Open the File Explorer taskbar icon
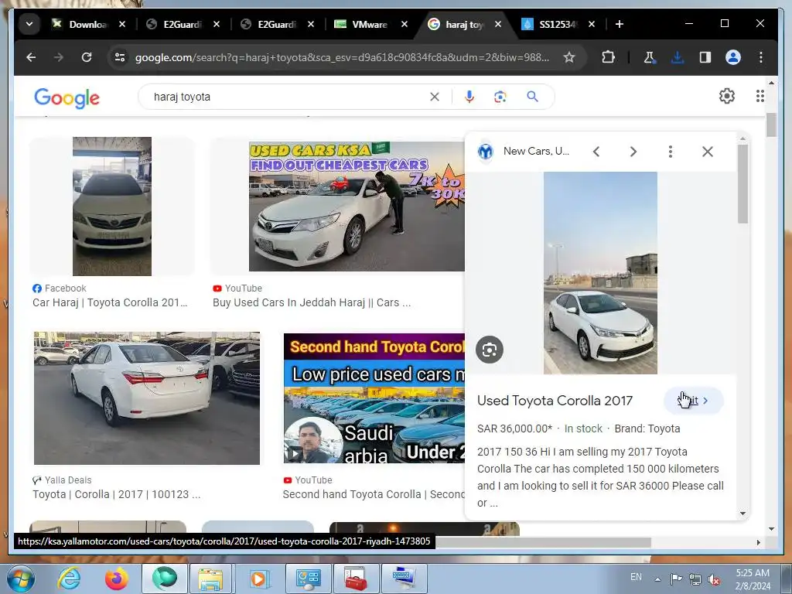792x594 pixels. 210,579
